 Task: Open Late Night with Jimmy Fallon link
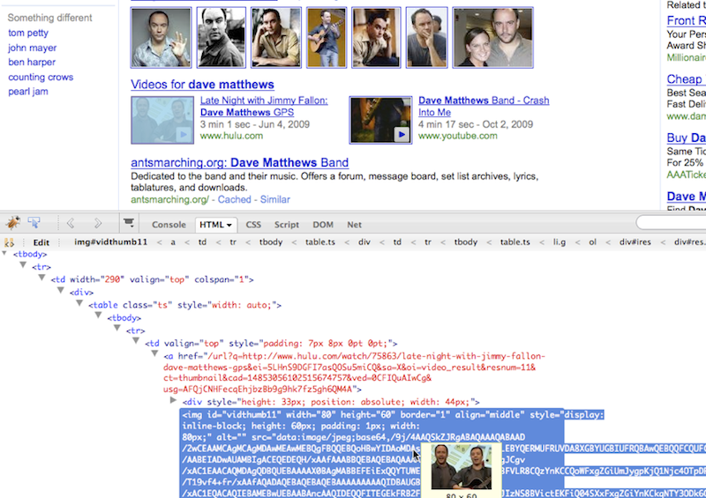coord(264,106)
